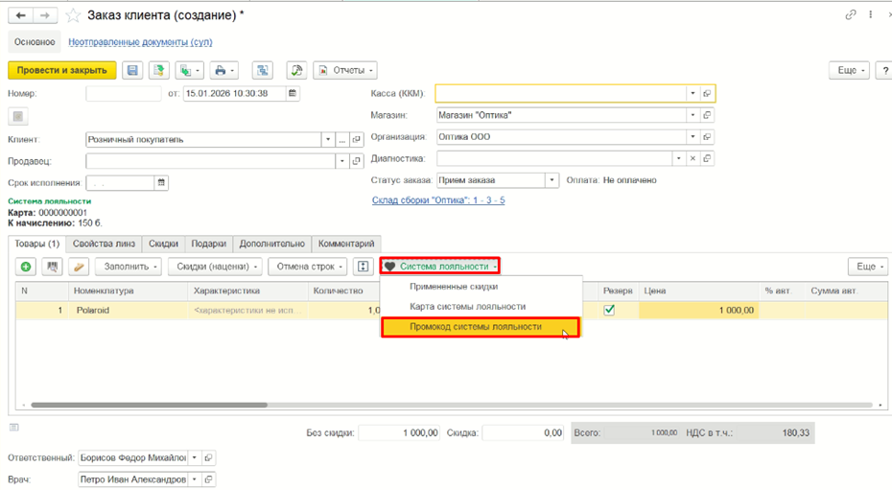This screenshot has width=892, height=490.
Task: Click the copy link icon in the top right
Action: pos(851,14)
